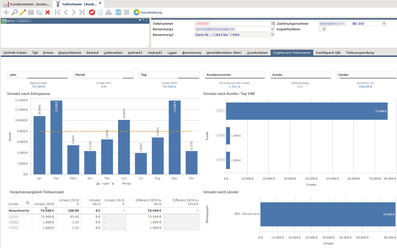Expand the MTST panel dropdown arrow
Screen dimensions: 397x248
[x=140, y=20]
